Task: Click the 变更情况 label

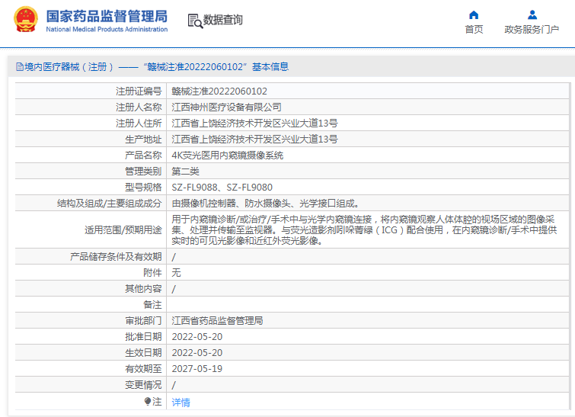Action: pos(143,385)
